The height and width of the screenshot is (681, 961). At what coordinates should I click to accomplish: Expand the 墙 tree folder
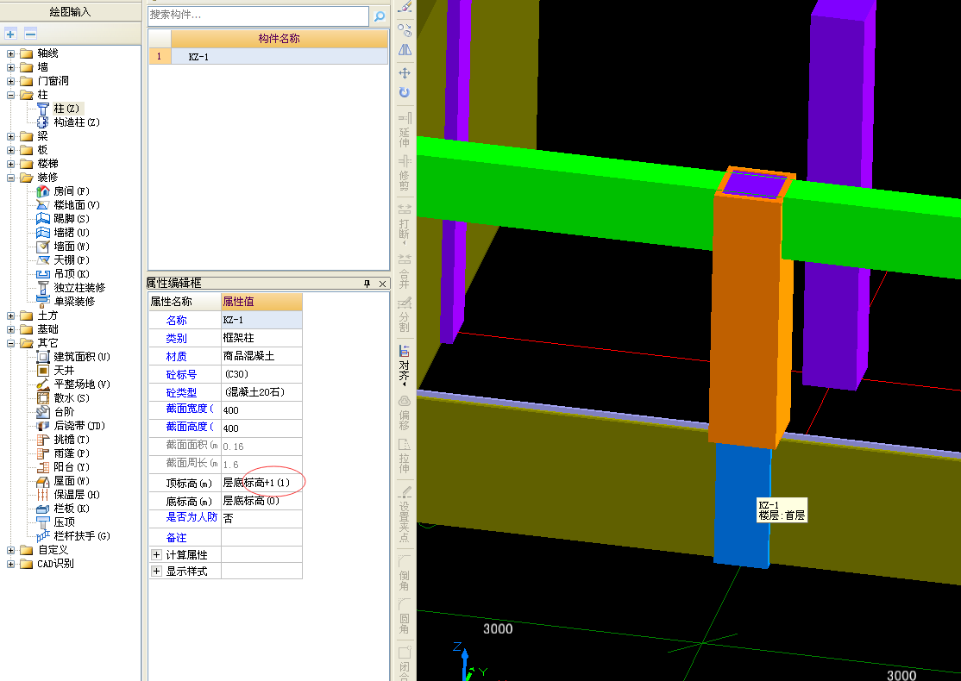click(10, 67)
